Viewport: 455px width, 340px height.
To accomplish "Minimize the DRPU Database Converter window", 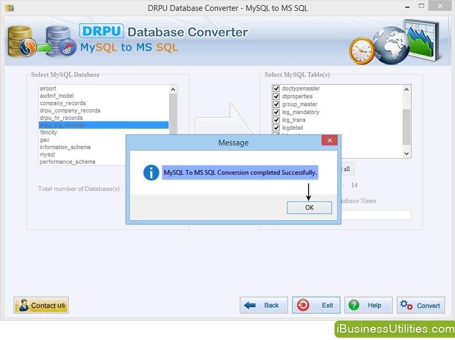I will coord(407,6).
